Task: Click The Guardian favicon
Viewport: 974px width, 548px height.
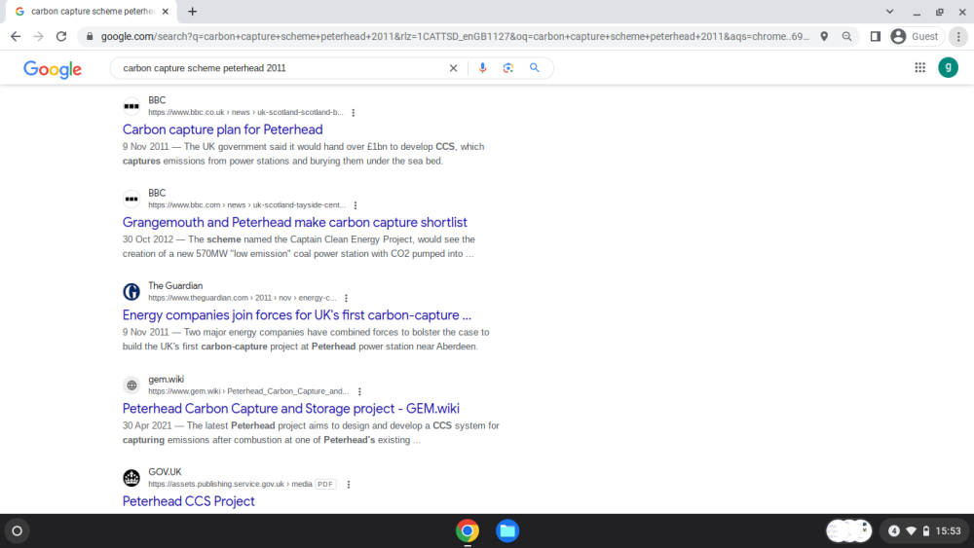Action: pyautogui.click(x=131, y=292)
